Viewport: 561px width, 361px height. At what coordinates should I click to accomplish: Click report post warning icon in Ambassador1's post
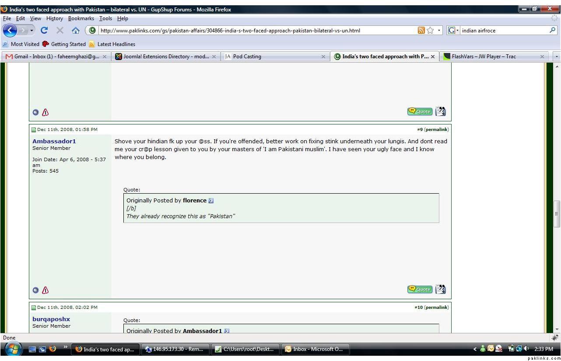coord(46,290)
